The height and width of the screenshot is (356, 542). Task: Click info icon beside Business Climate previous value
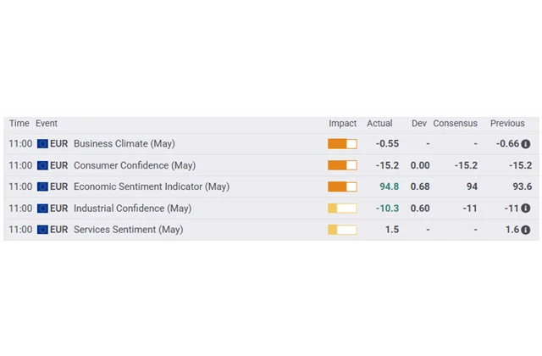tap(525, 144)
